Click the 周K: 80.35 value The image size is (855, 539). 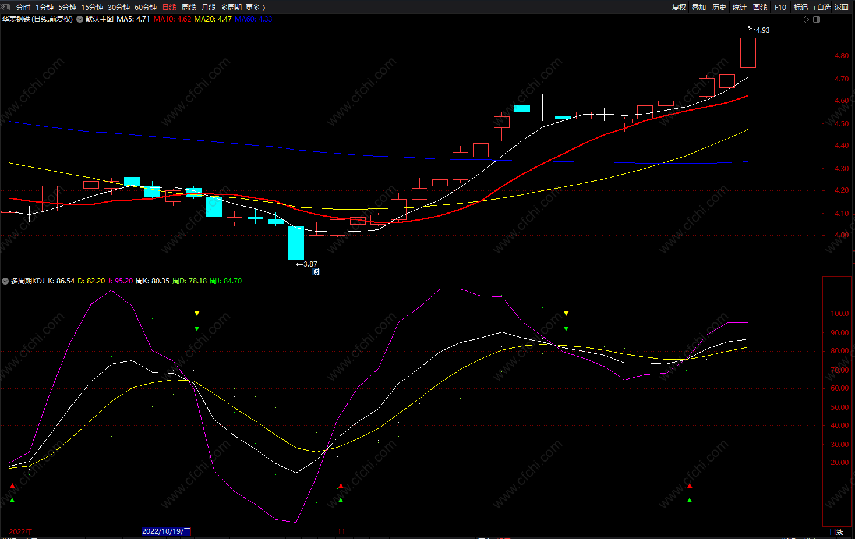pyautogui.click(x=153, y=281)
